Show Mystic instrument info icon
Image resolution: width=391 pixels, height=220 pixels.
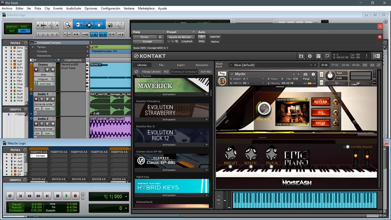313,74
